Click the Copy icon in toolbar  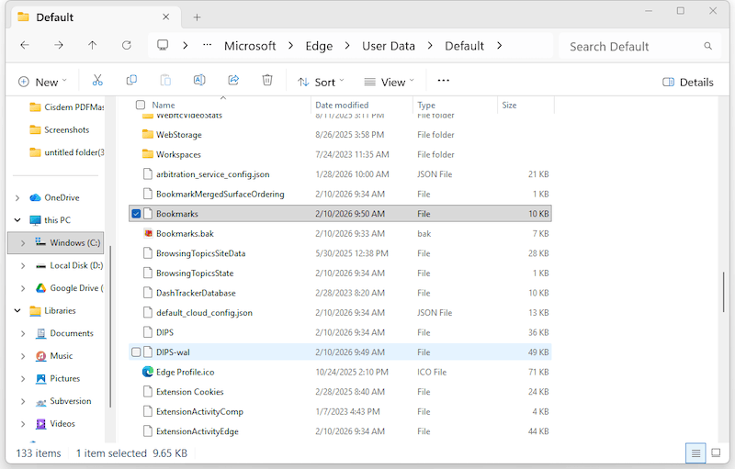pos(131,81)
